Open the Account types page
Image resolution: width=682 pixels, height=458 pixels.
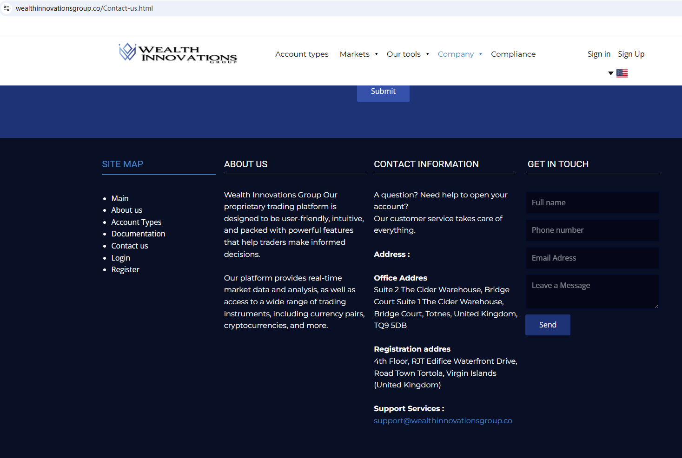point(302,54)
